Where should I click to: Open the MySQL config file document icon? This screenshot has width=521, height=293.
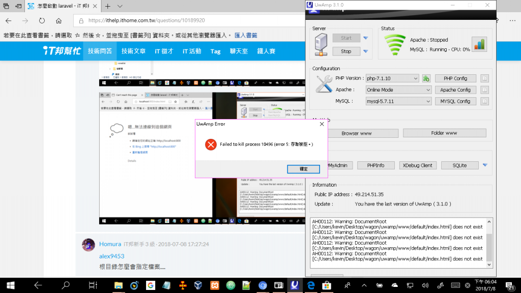coord(484,101)
